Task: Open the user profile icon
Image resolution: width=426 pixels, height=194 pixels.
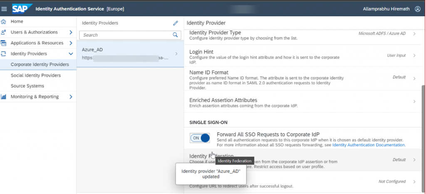Action: click(x=418, y=9)
